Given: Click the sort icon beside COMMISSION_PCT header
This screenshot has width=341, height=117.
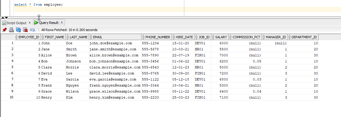Looking at the screenshot, I should [231, 37].
